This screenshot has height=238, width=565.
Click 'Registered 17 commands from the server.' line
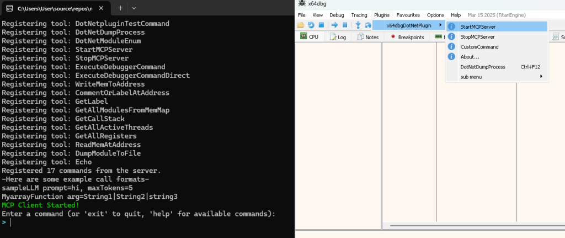click(82, 171)
